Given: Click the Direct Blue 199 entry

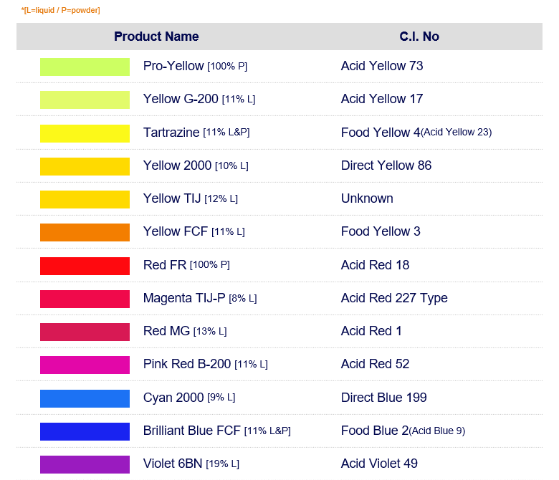Looking at the screenshot, I should point(383,398).
